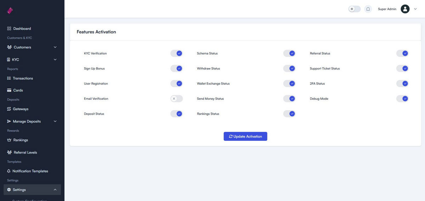
Task: Open notifications bell in the top bar
Action: tap(368, 9)
